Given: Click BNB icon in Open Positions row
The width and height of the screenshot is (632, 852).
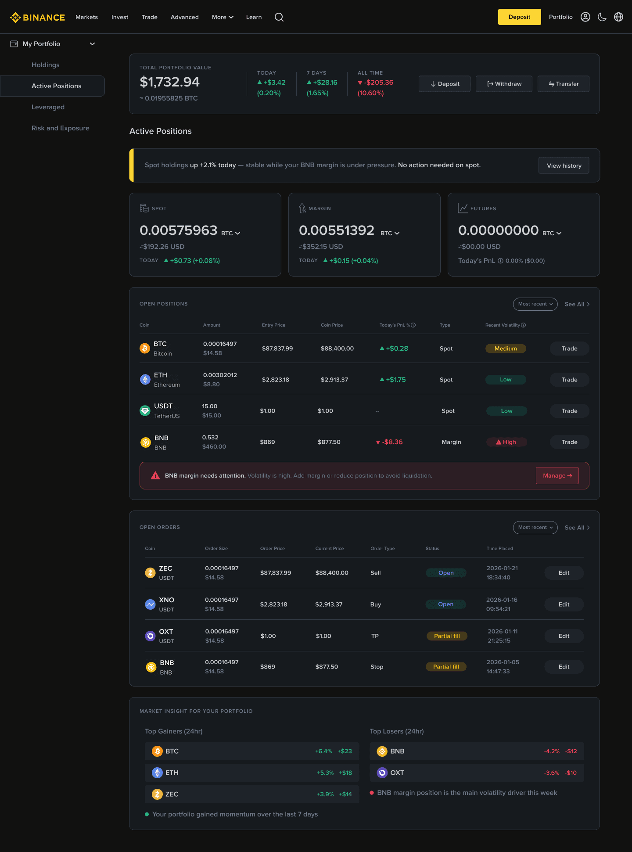Looking at the screenshot, I should 145,442.
